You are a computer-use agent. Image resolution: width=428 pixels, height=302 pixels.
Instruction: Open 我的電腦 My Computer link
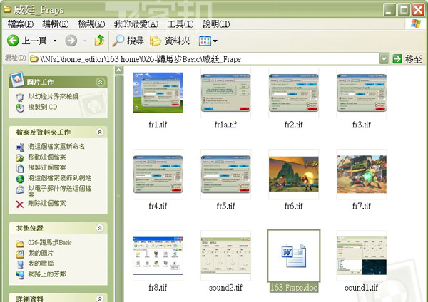click(x=41, y=264)
